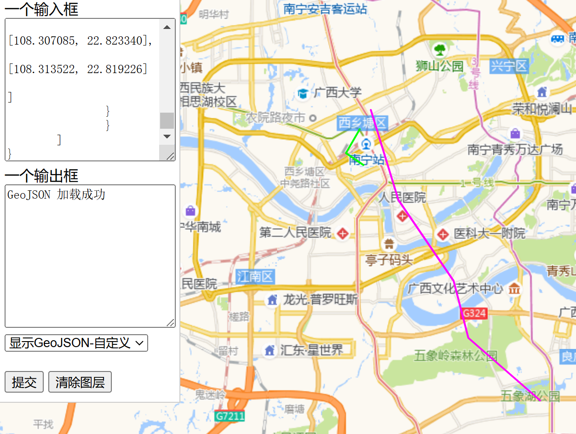Click the home icon beside 龙光·普罗旺斯

pyautogui.click(x=273, y=300)
